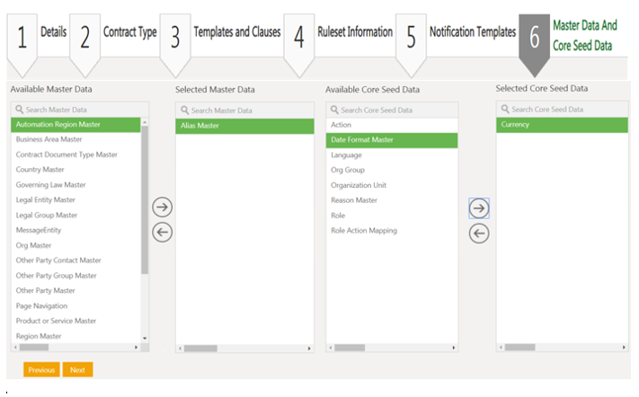Image resolution: width=639 pixels, height=397 pixels.
Task: Select Country Master in available list
Action: pyautogui.click(x=40, y=170)
